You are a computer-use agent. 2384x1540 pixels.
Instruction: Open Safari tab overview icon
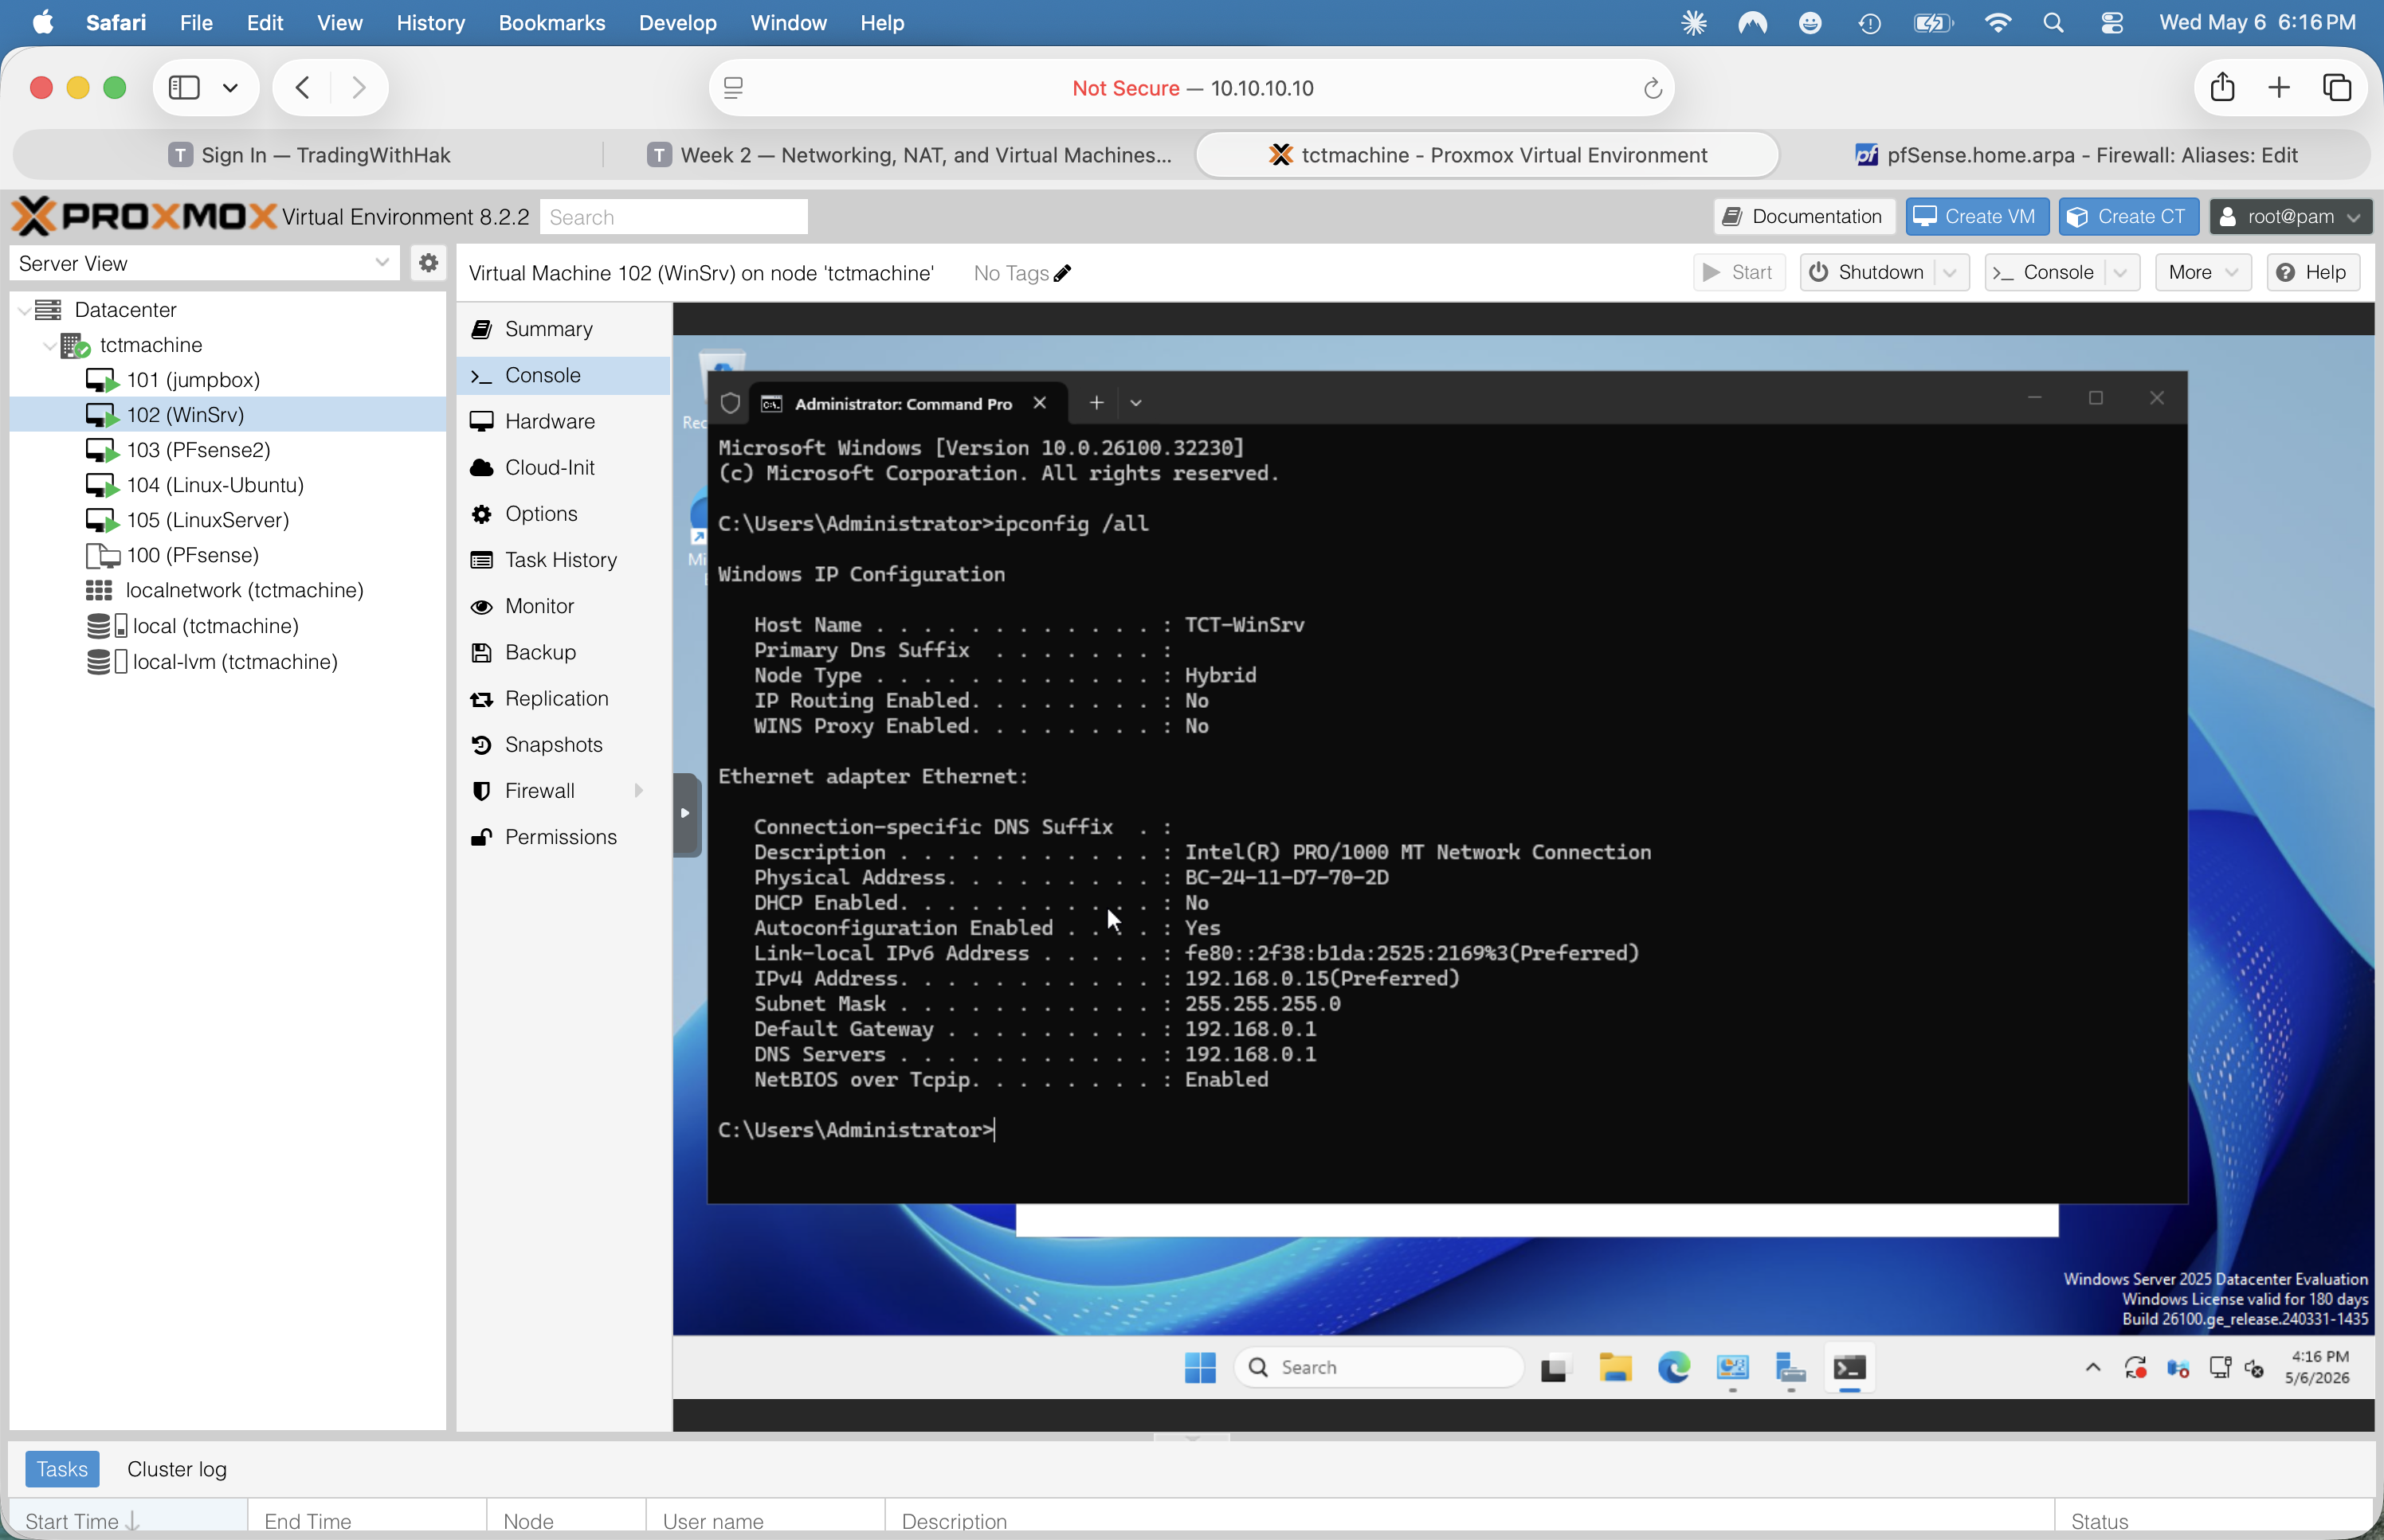(2336, 87)
